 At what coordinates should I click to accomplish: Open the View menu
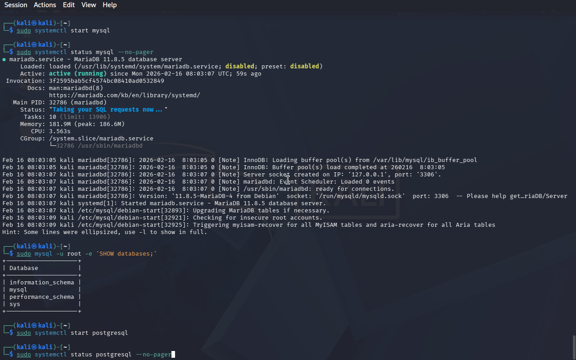pyautogui.click(x=89, y=5)
